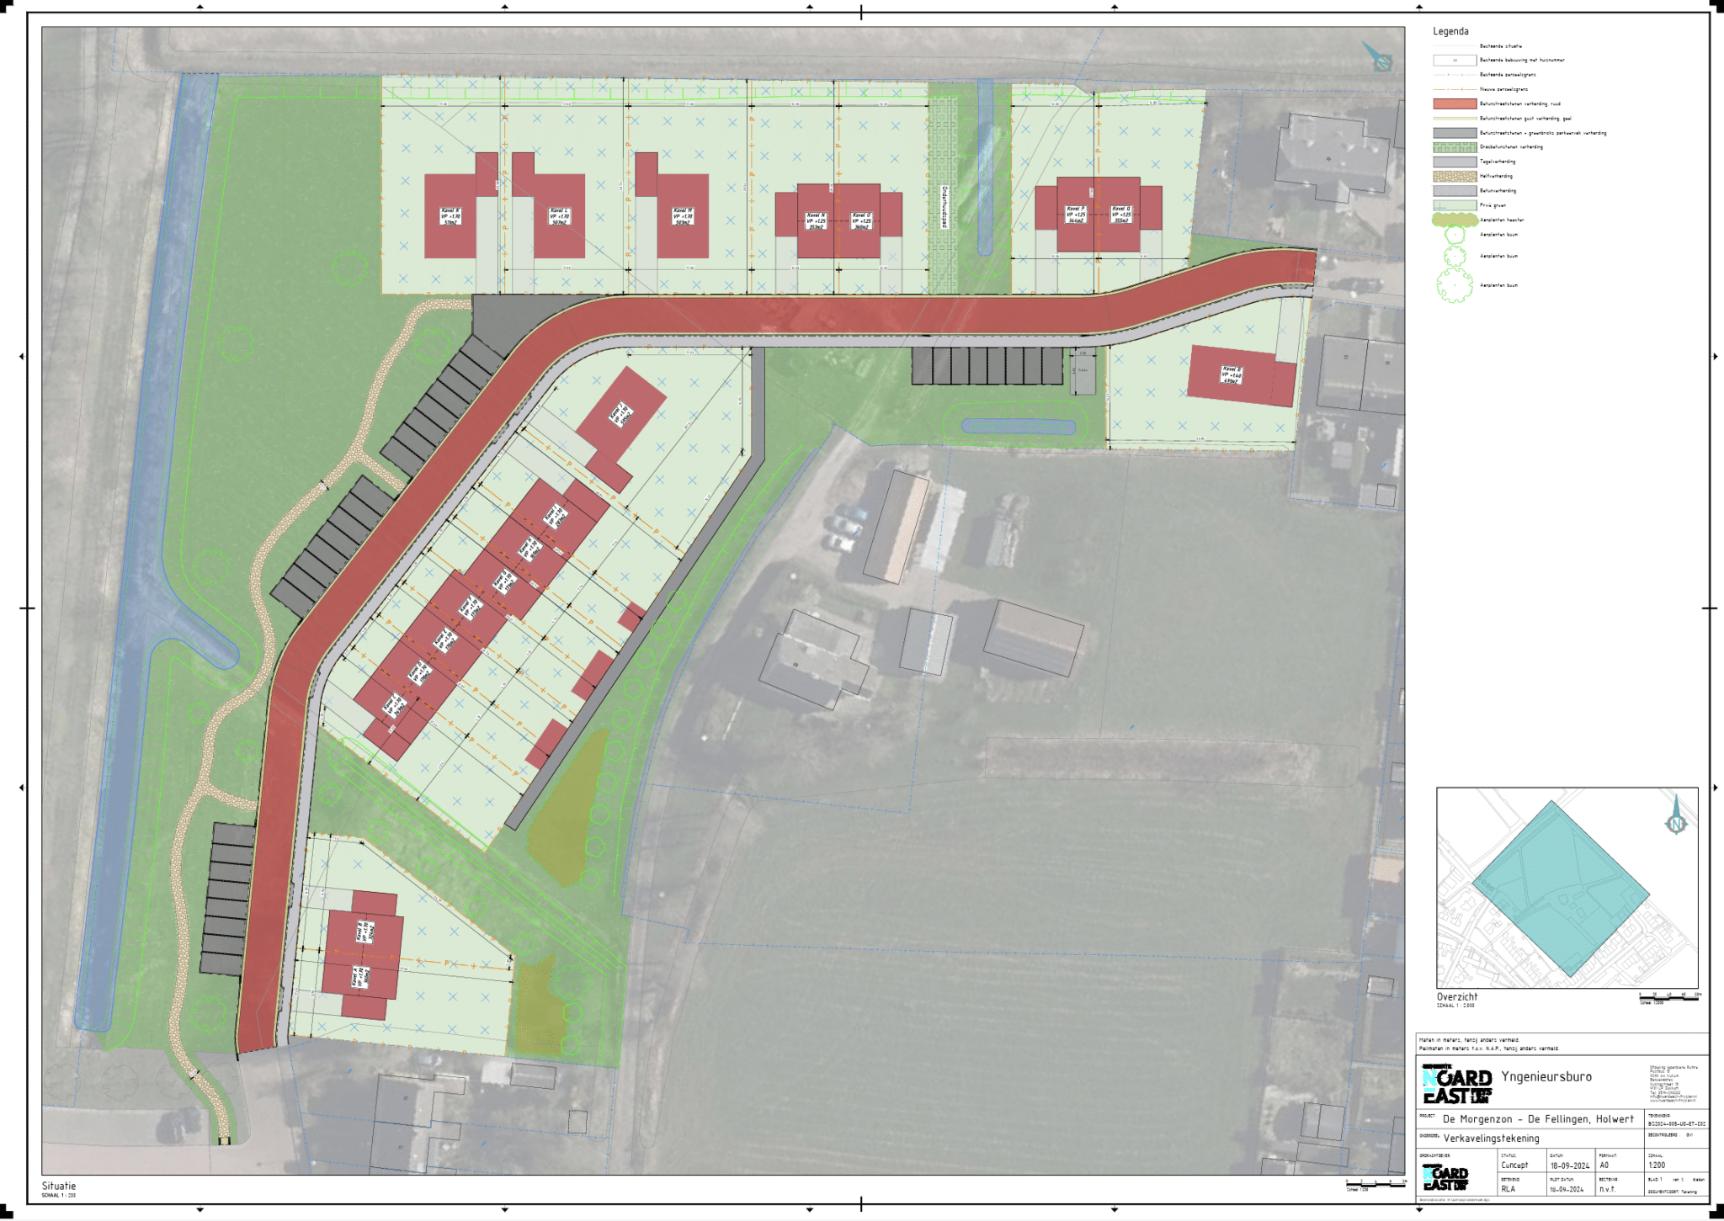
Task: Click the Overzicht overview map thumbnail
Action: pyautogui.click(x=1566, y=888)
